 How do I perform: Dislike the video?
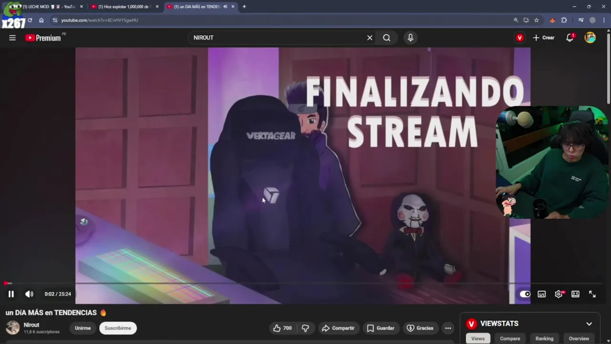305,328
